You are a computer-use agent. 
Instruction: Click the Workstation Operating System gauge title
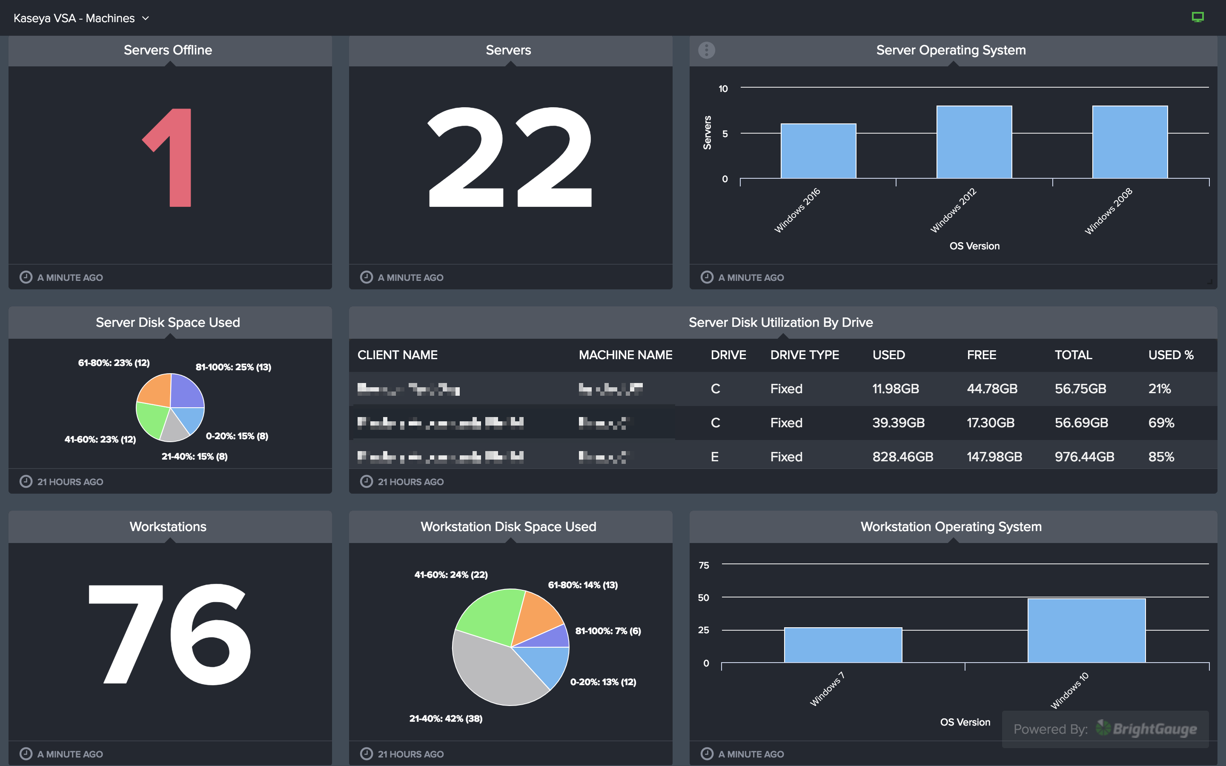coord(951,526)
